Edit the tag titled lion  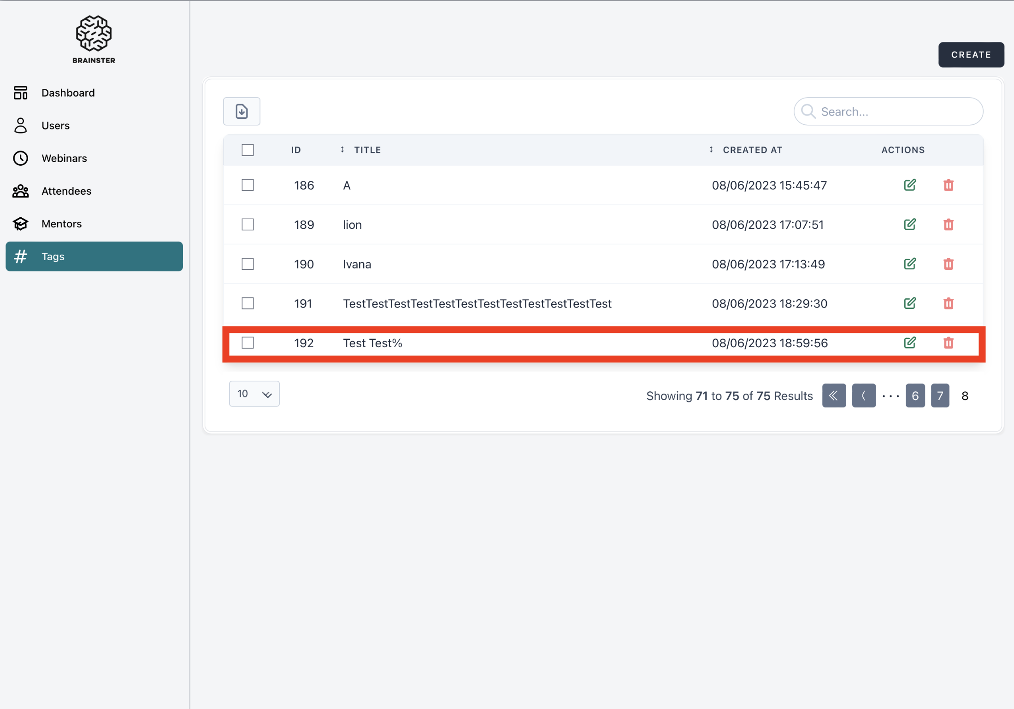(x=909, y=225)
